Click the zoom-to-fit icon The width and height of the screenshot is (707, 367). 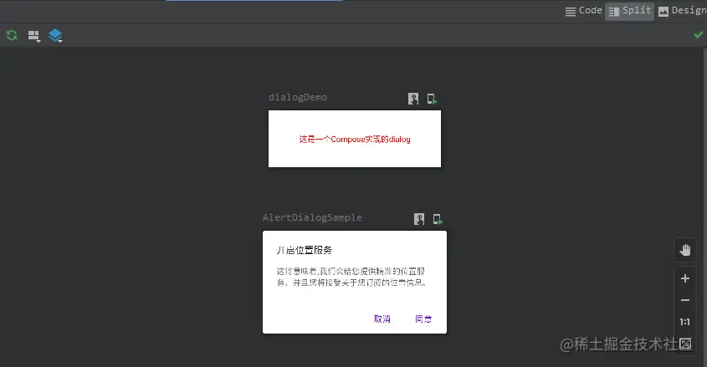685,344
